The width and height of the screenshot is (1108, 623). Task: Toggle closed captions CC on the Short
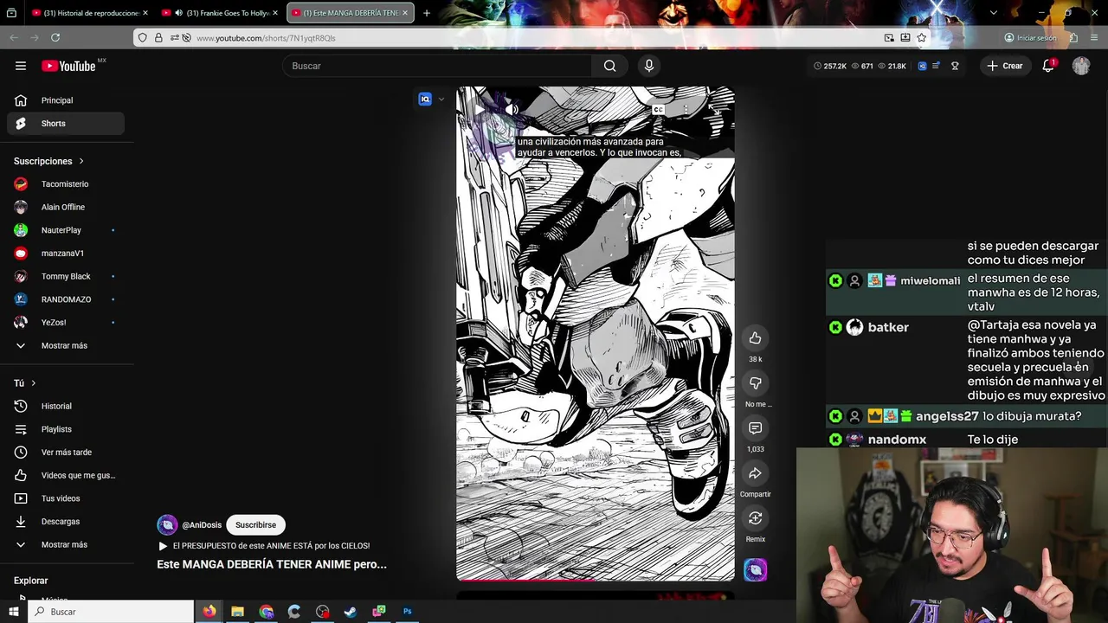[x=659, y=109]
